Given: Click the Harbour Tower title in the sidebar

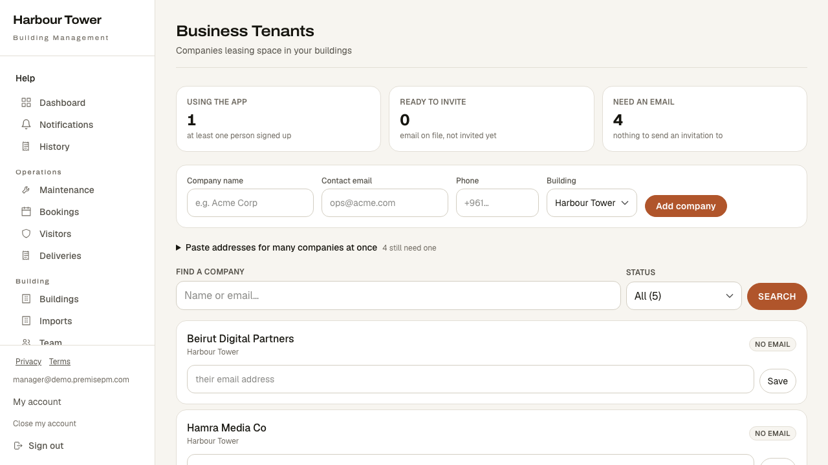Looking at the screenshot, I should click(x=57, y=20).
